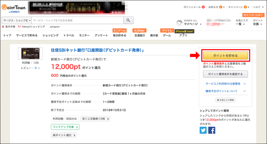Focus the shop name search input field
This screenshot has width=267, height=144.
pyautogui.click(x=78, y=20)
